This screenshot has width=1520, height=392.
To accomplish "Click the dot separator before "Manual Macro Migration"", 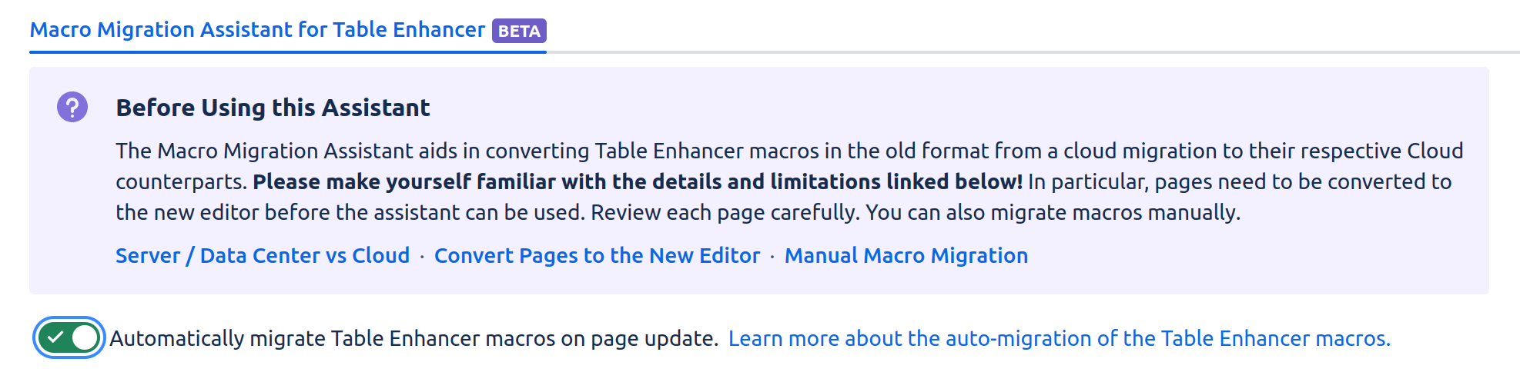I will (x=772, y=256).
